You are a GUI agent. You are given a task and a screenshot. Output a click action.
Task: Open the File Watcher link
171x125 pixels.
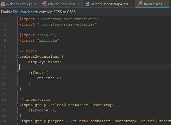point(23,12)
